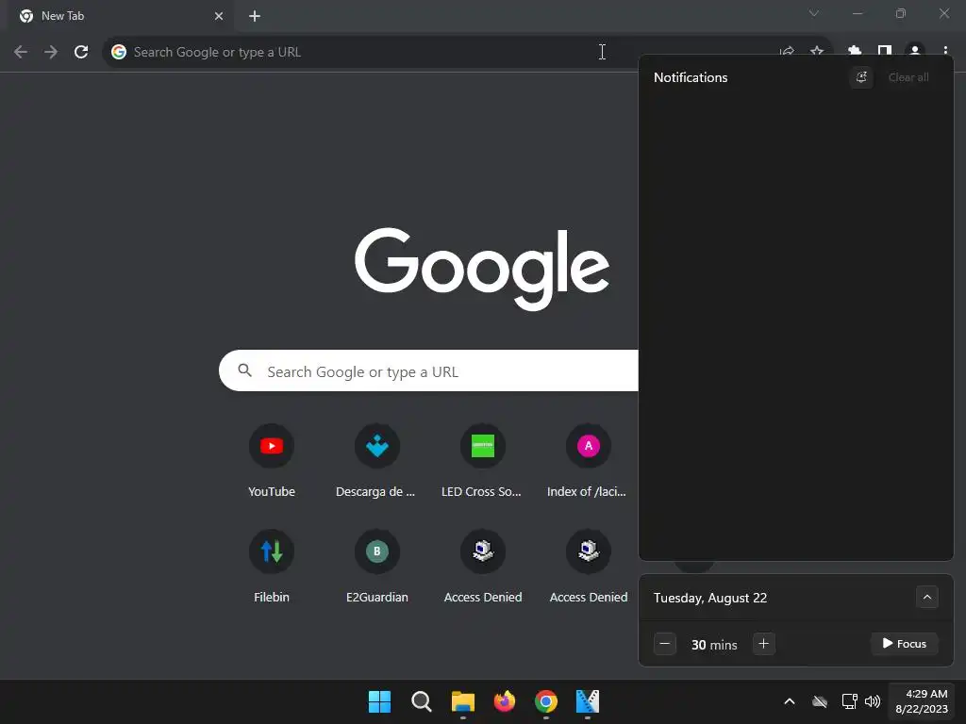Click the browser forward arrow

51,52
